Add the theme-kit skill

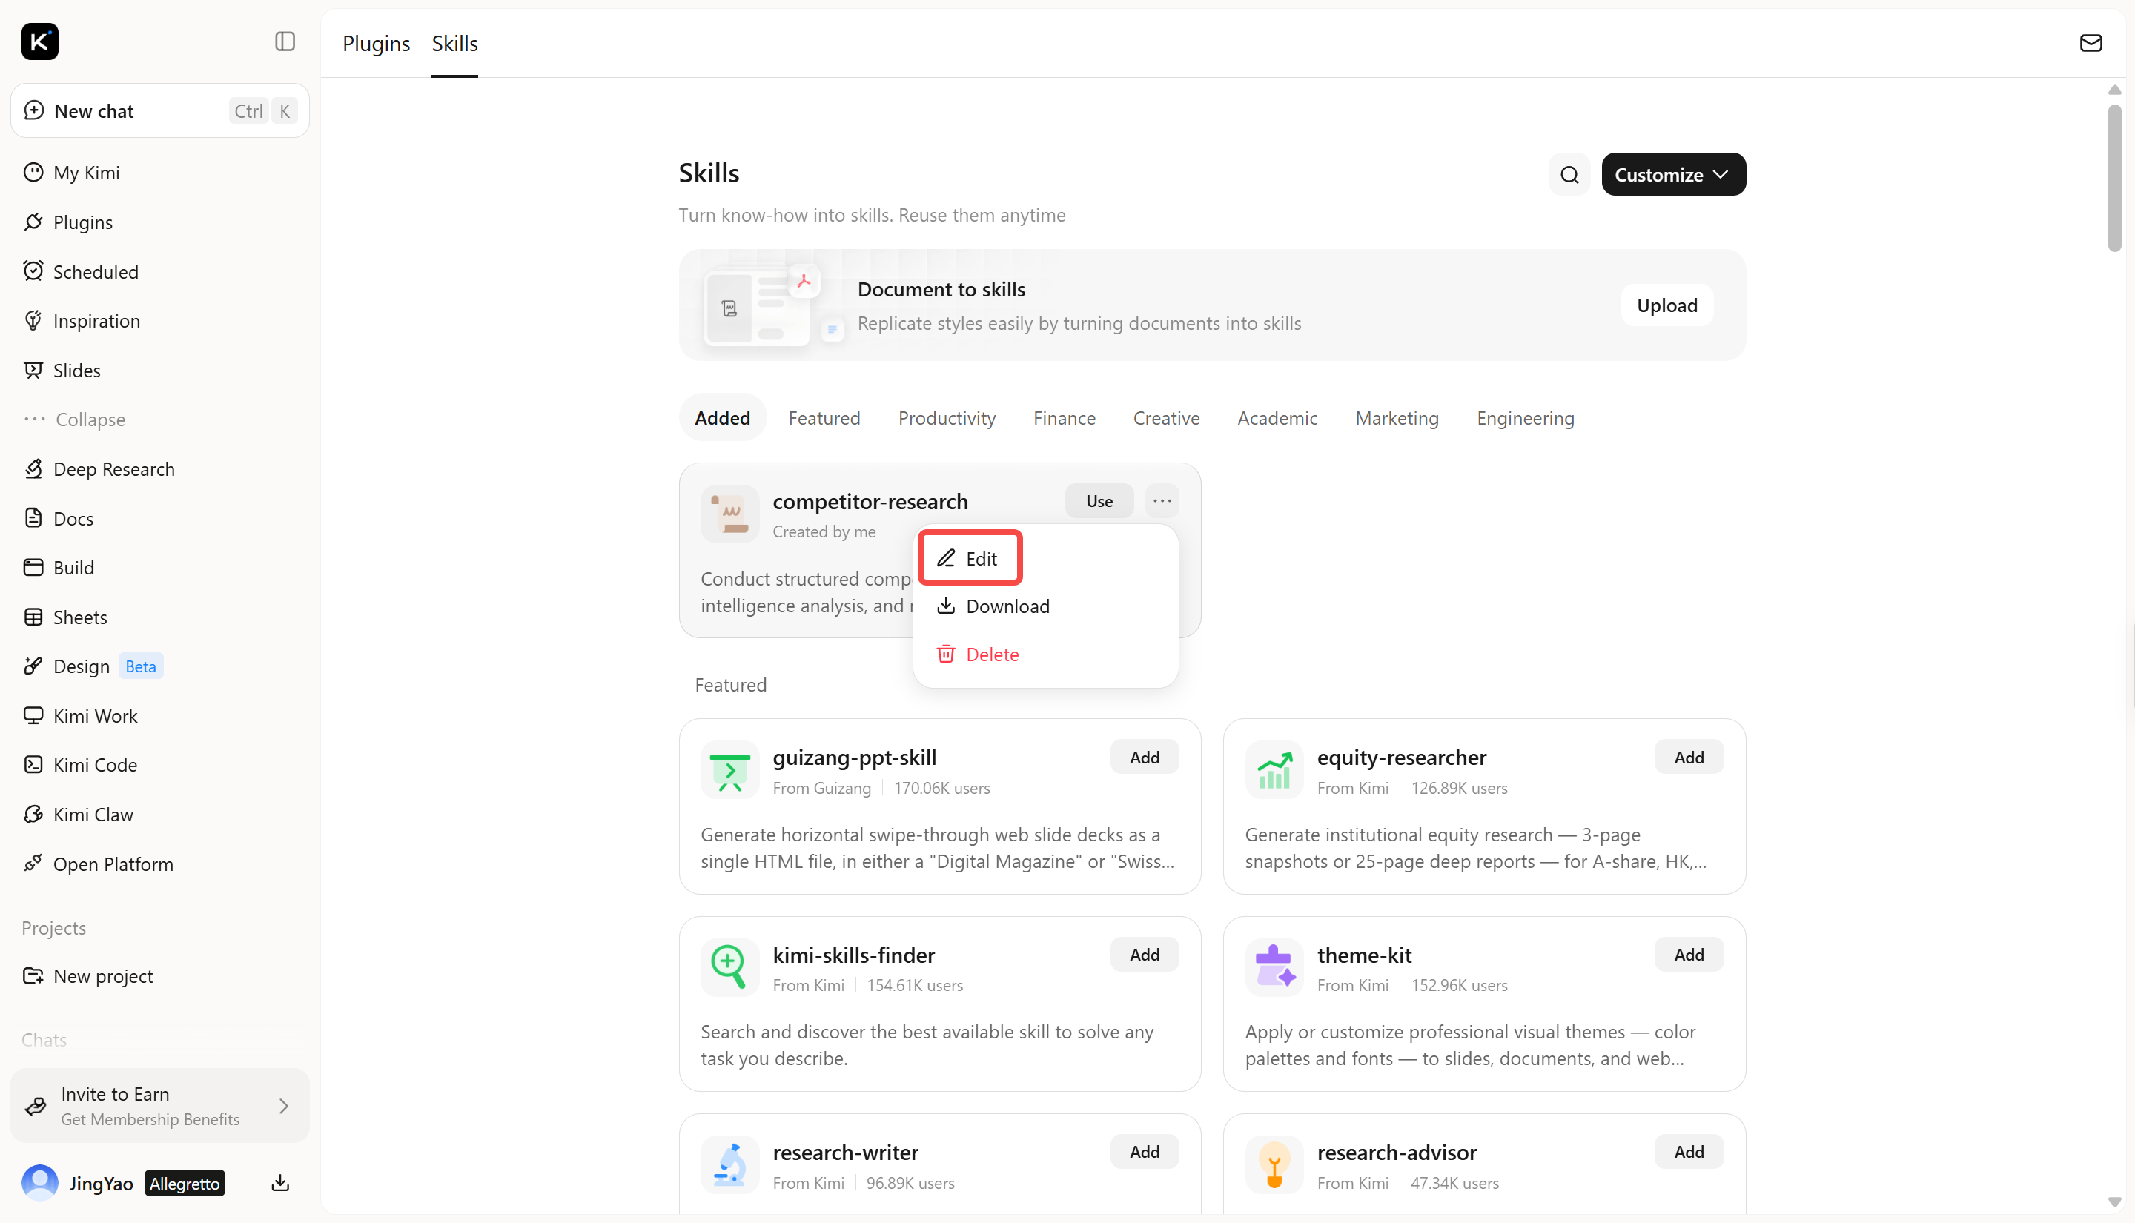coord(1688,954)
